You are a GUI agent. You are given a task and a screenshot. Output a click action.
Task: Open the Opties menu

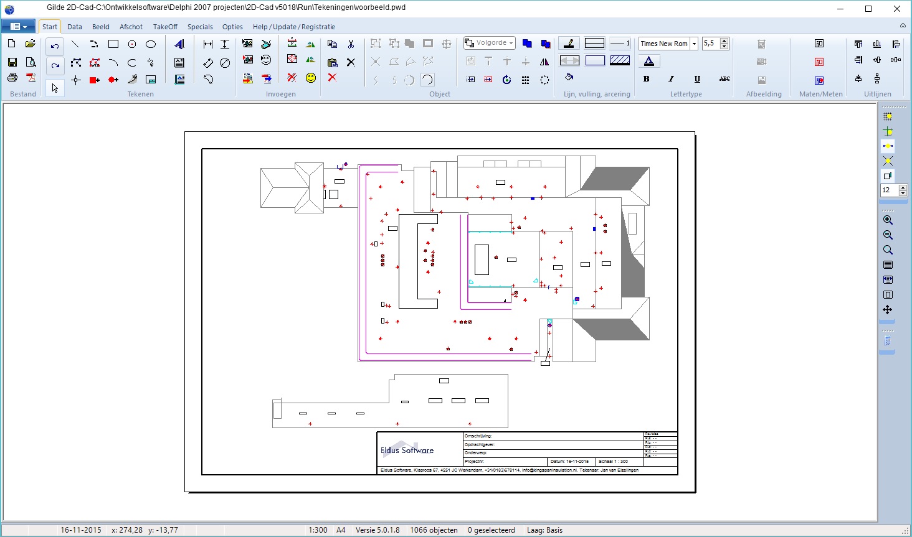point(232,27)
